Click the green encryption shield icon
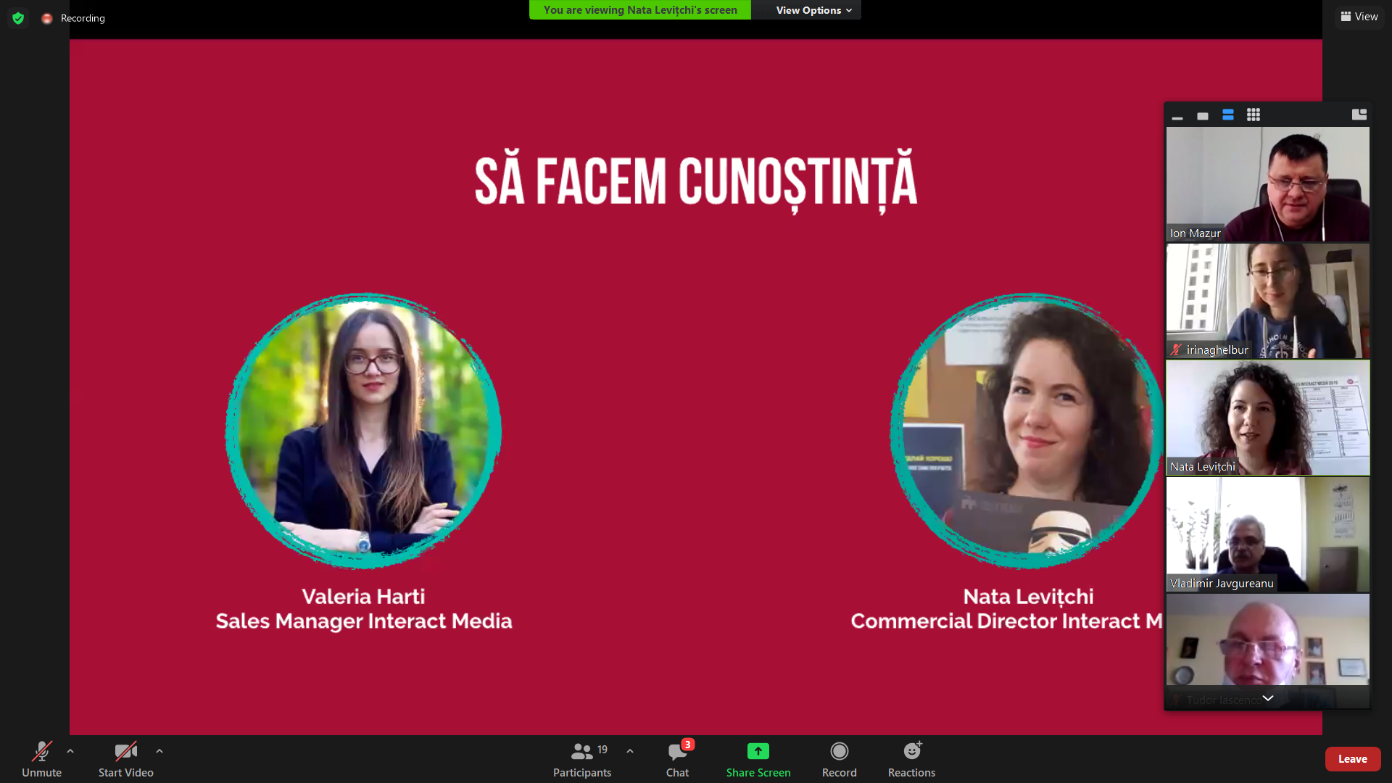 [18, 18]
